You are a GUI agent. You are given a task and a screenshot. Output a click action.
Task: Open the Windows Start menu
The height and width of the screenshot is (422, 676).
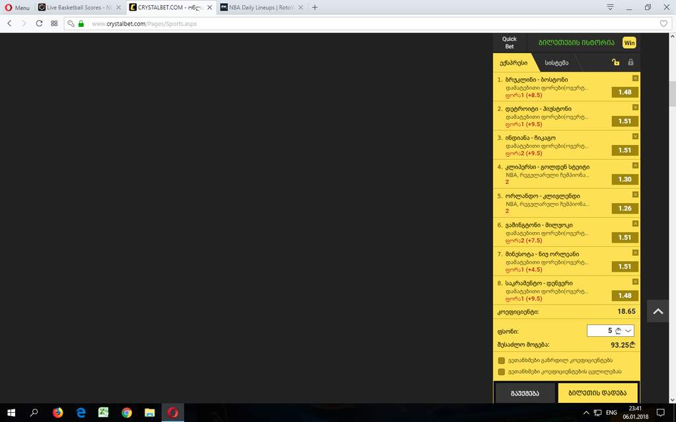(x=11, y=413)
